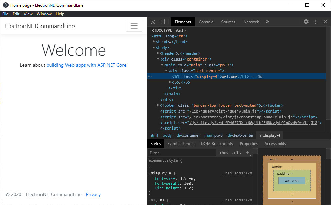Screen dimensions: 331x205
Task: Select div.text-center in breadcrumb
Action: click(241, 135)
